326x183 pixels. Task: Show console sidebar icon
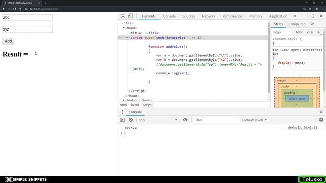122,120
